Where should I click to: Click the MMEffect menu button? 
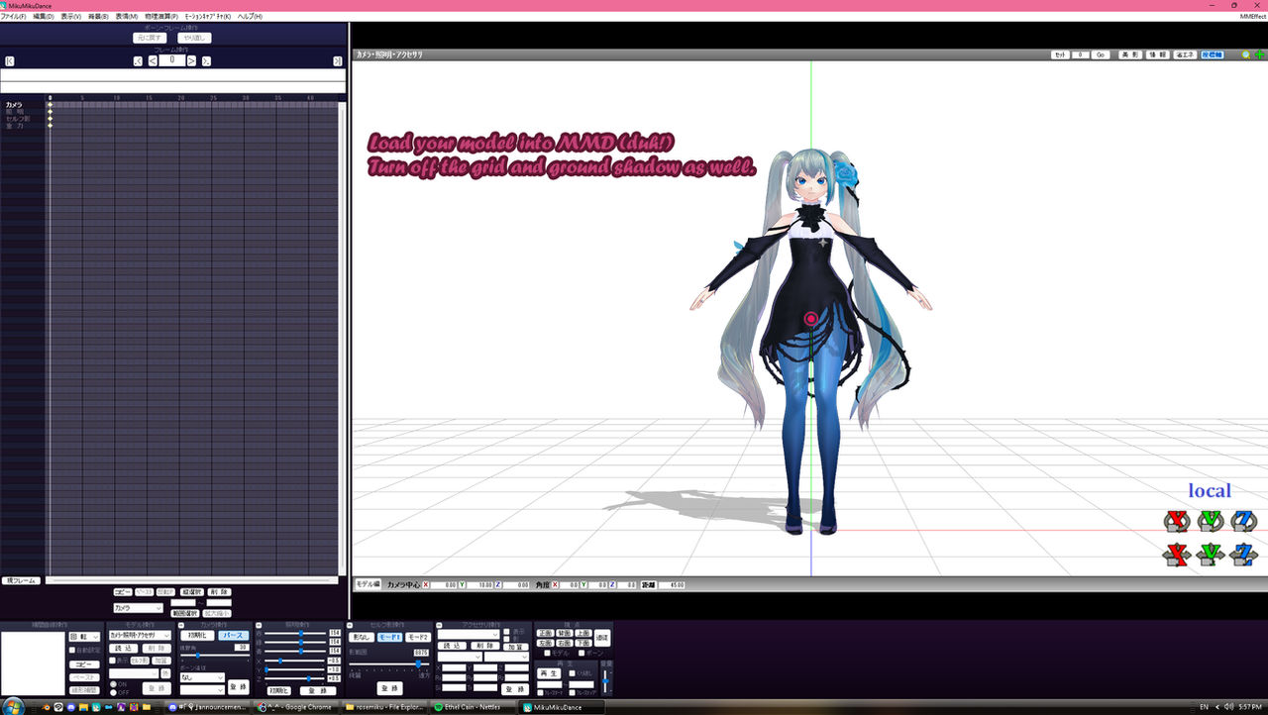(x=1252, y=17)
